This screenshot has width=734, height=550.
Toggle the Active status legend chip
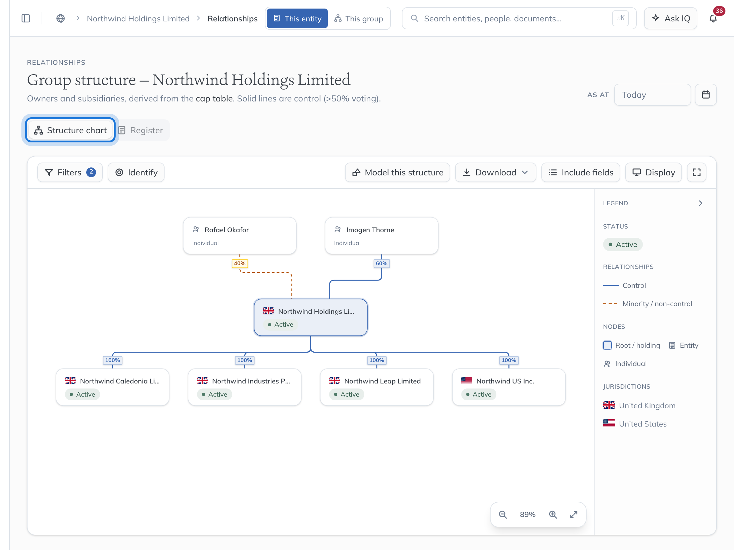click(x=623, y=244)
